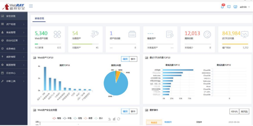Click the hamburger menu collapse icon
The image size is (253, 126).
(x=31, y=6)
